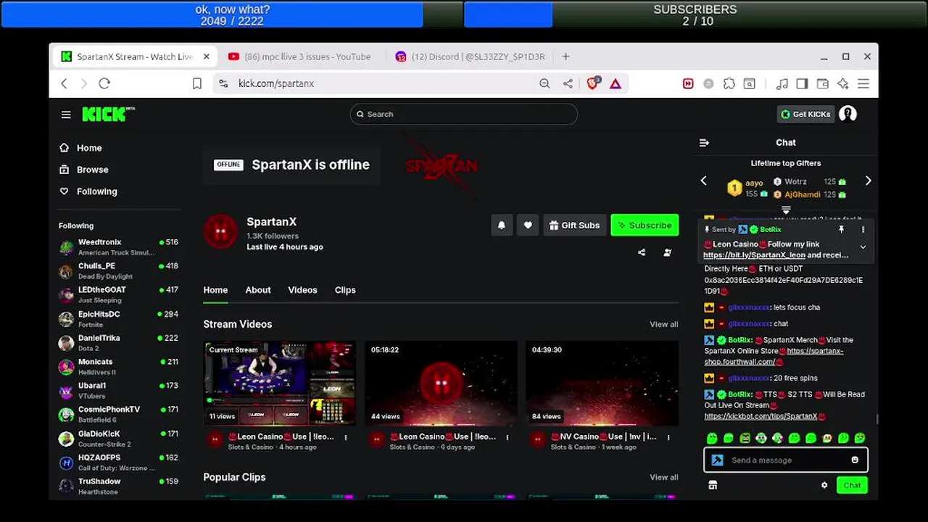Click the add user icon below Subscribe
Viewport: 928px width, 522px height.
tap(667, 252)
